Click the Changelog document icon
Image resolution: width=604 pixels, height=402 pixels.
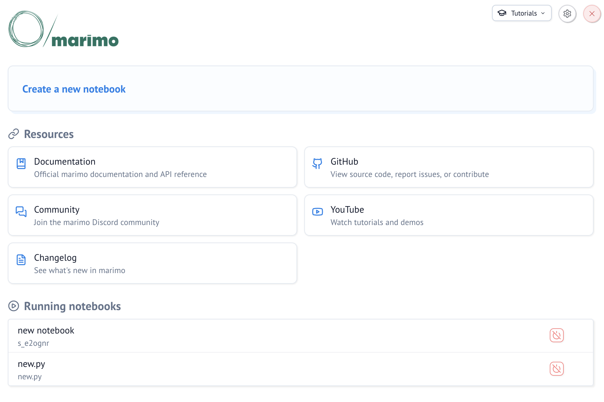point(21,260)
